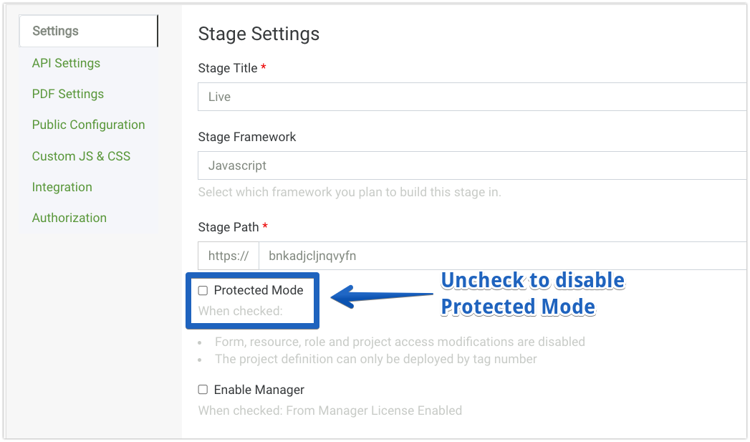Click the Stage Framework field label
Viewport: 750px width, 442px height.
pos(247,137)
